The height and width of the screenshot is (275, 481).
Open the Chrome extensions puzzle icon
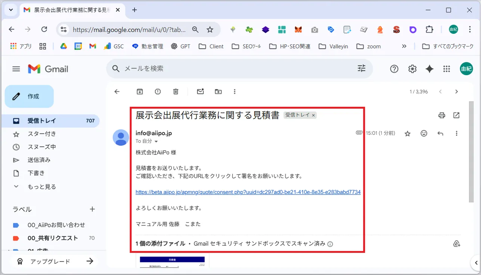(429, 29)
